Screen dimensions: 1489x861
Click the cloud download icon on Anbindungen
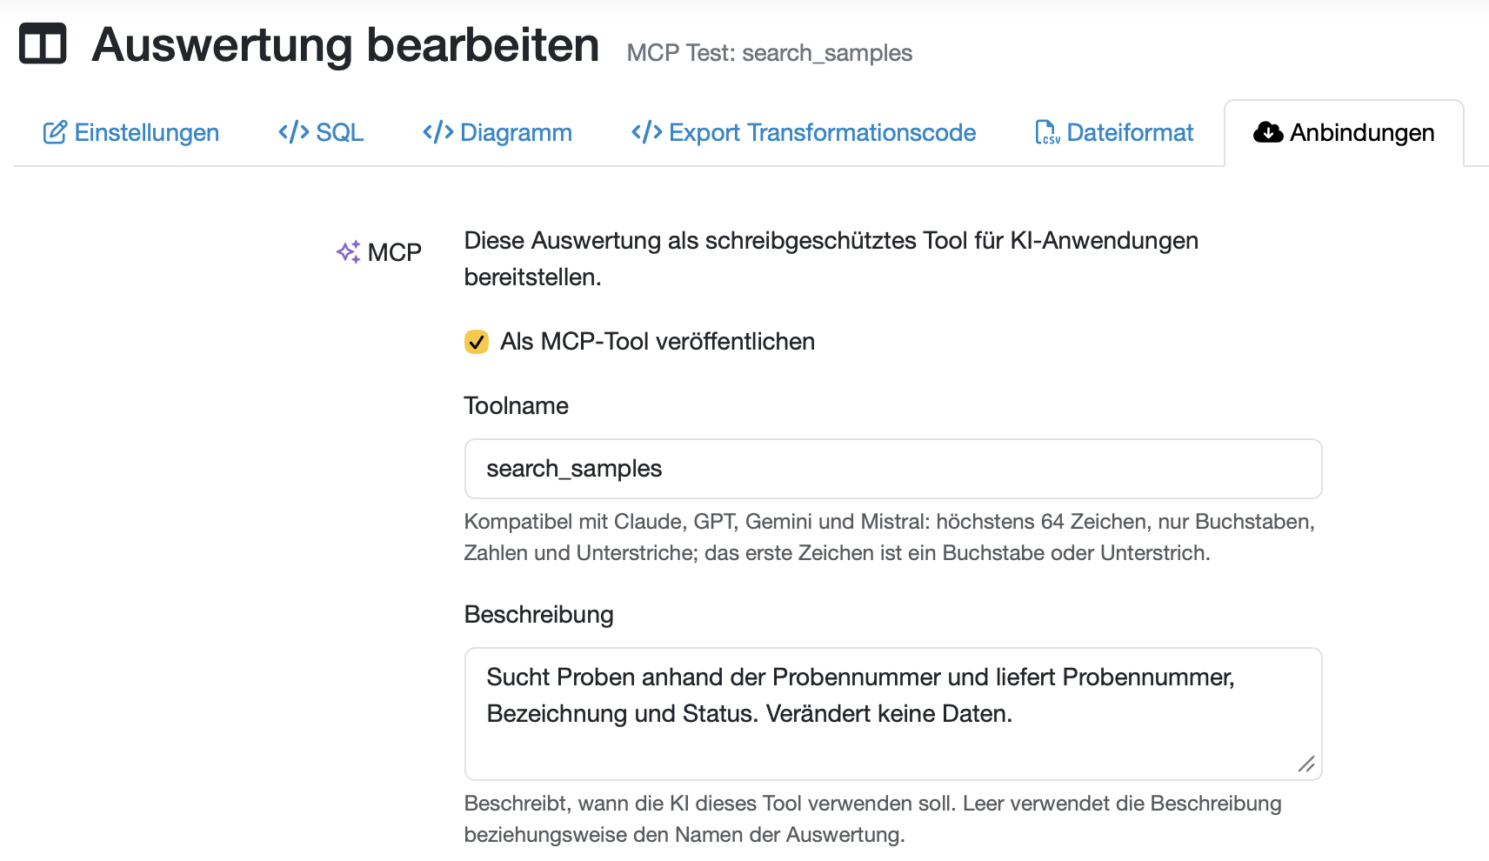[x=1268, y=132]
